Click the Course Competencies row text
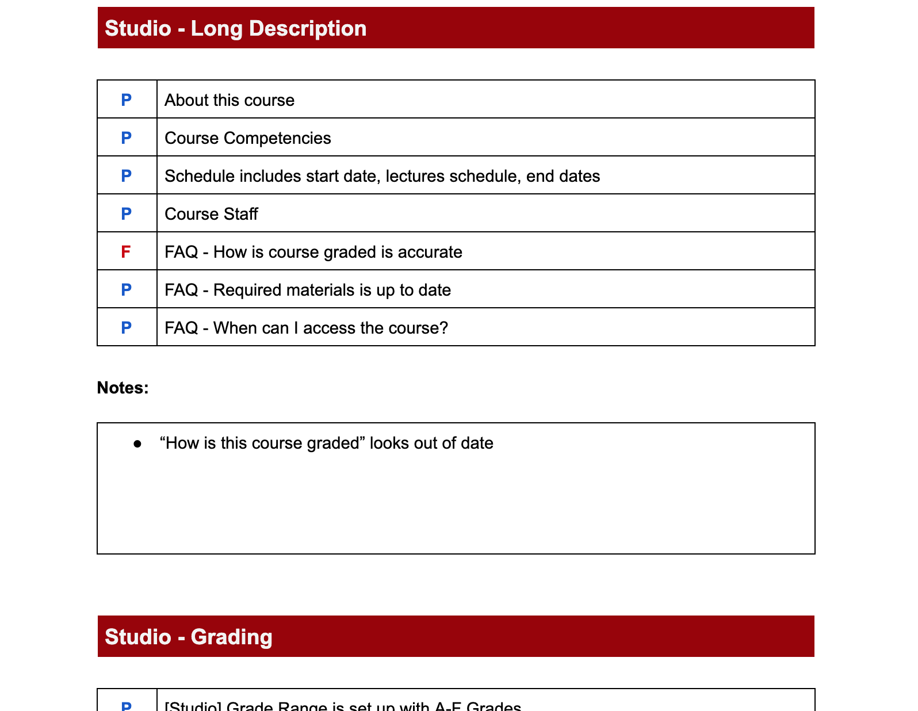 (247, 138)
